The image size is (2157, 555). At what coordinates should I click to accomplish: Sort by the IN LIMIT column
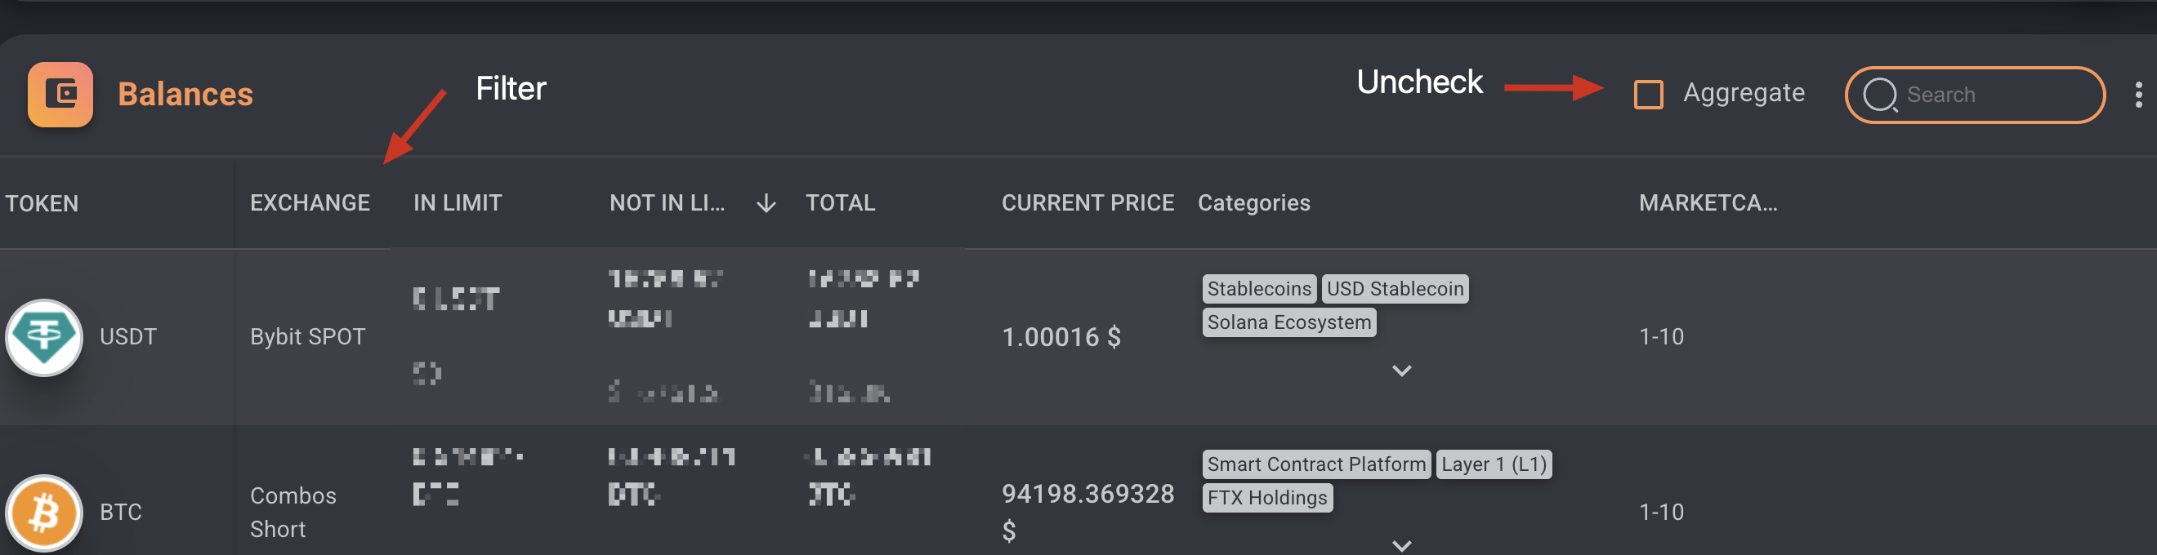458,203
